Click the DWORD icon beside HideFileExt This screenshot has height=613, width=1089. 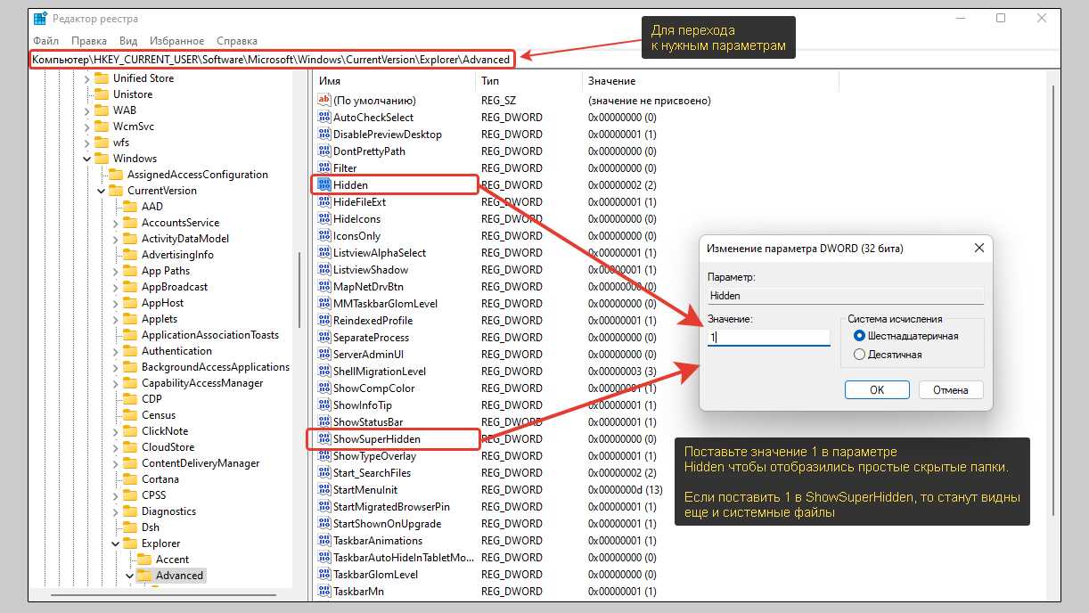pos(324,202)
